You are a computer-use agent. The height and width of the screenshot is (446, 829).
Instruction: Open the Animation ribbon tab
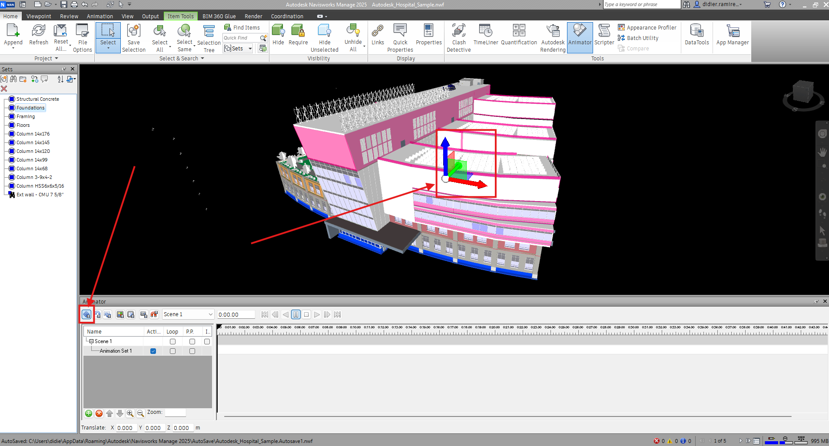click(100, 16)
